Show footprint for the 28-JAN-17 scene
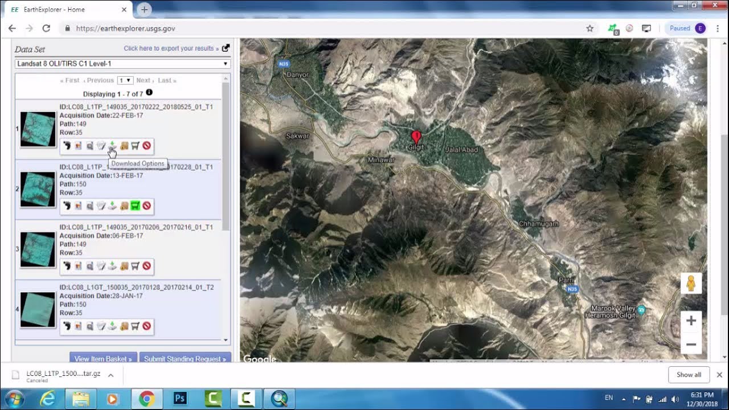Screen dimensions: 729x410 pos(67,326)
